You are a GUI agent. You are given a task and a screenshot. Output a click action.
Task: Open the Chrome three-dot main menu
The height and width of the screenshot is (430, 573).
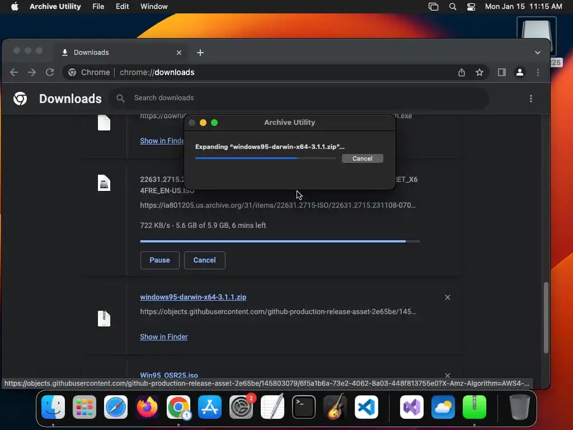(538, 72)
